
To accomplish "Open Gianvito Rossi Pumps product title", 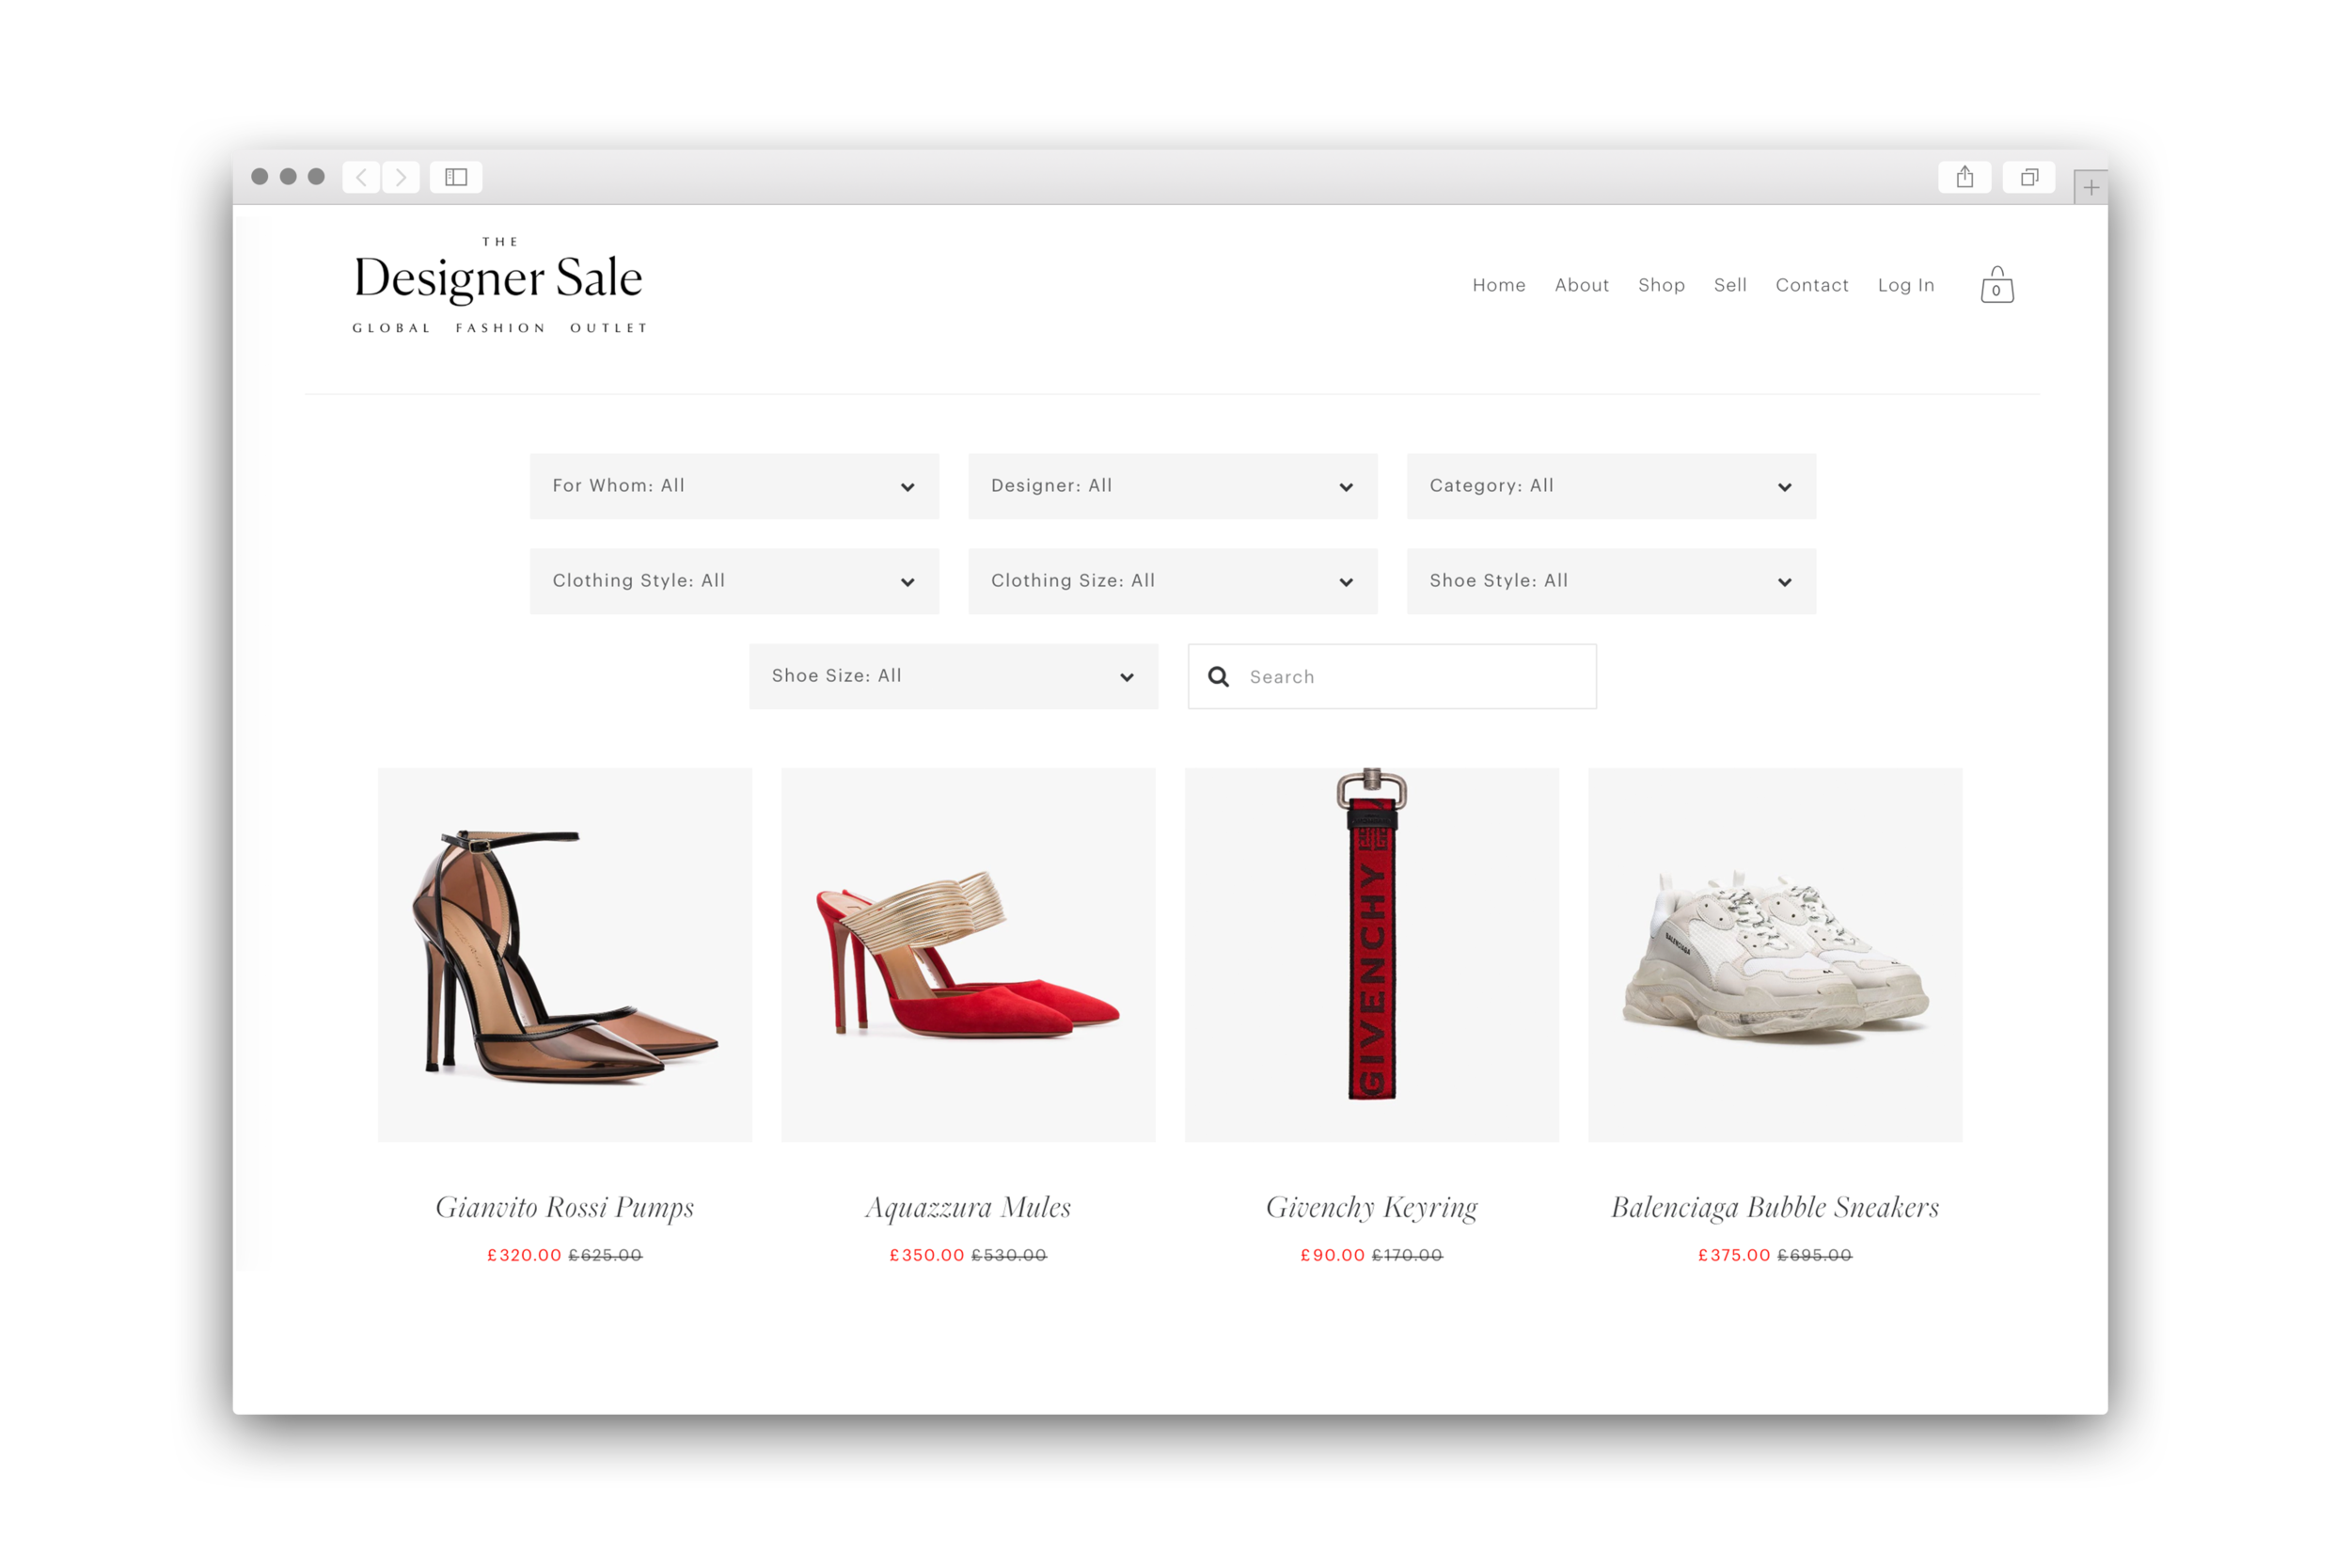I will (565, 1208).
